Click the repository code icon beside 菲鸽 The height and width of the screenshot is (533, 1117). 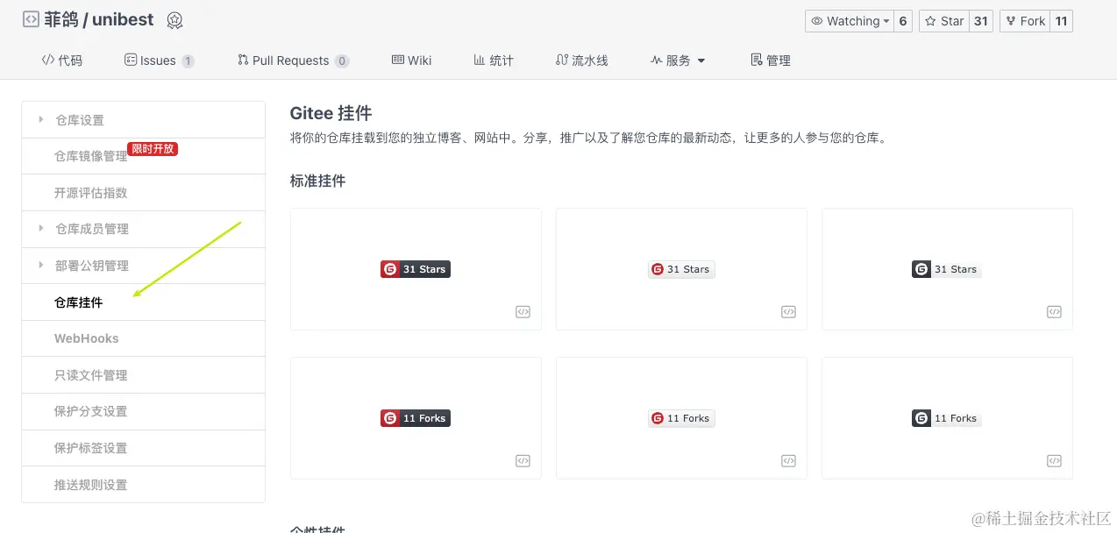[x=31, y=20]
